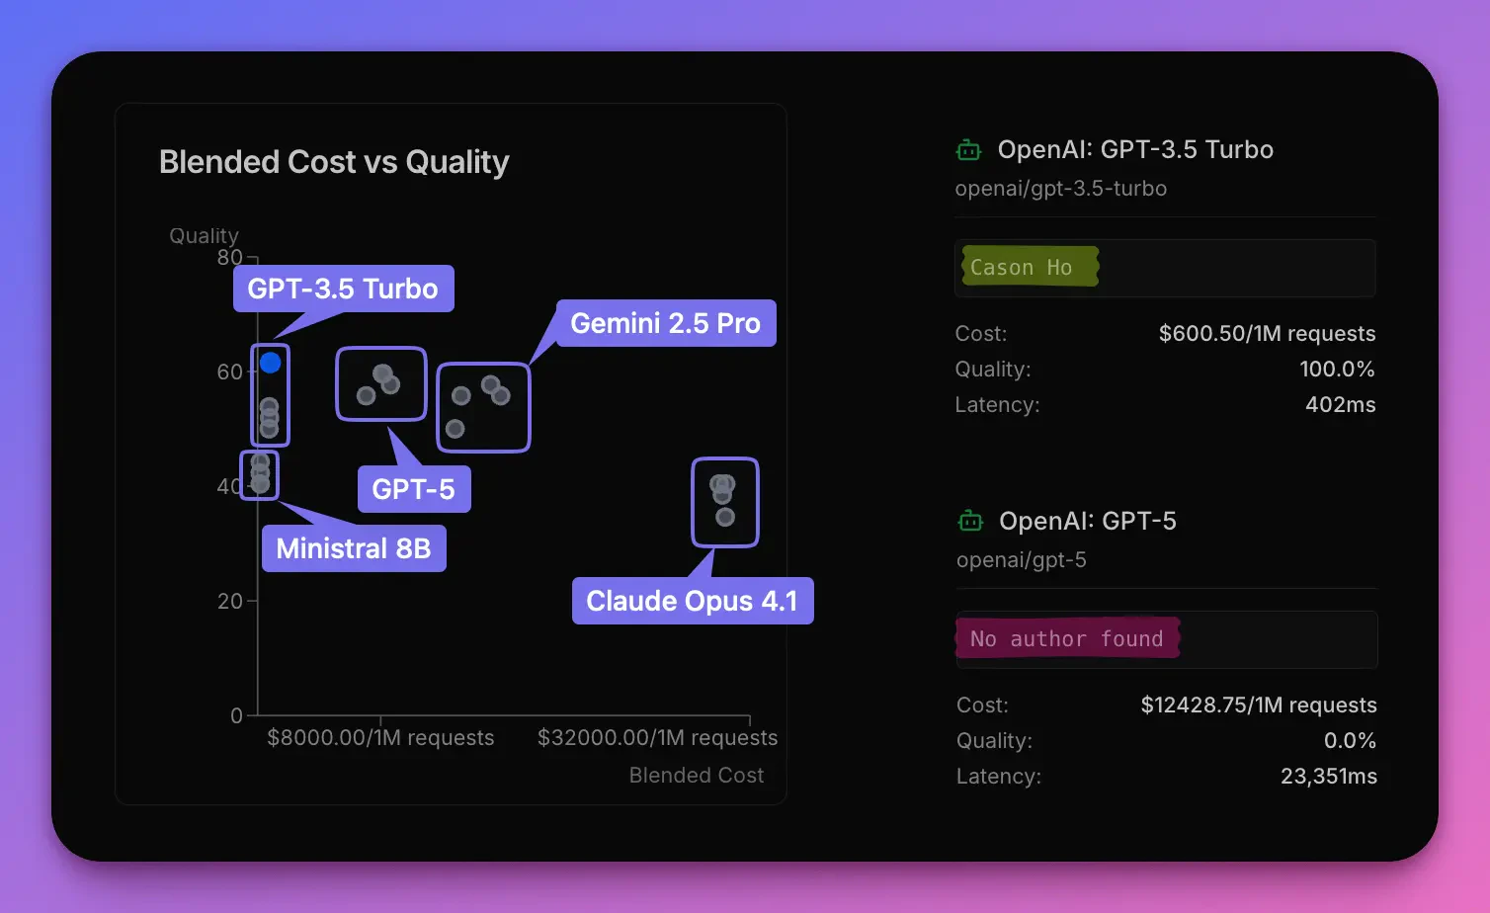
Task: Click the Cason Ho author badge
Action: pyautogui.click(x=1028, y=267)
